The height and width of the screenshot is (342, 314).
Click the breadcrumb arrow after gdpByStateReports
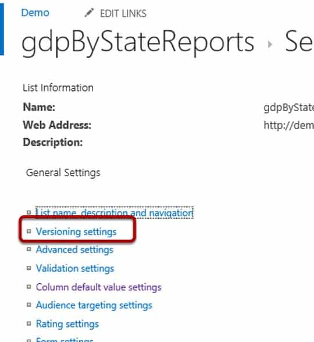pos(270,44)
